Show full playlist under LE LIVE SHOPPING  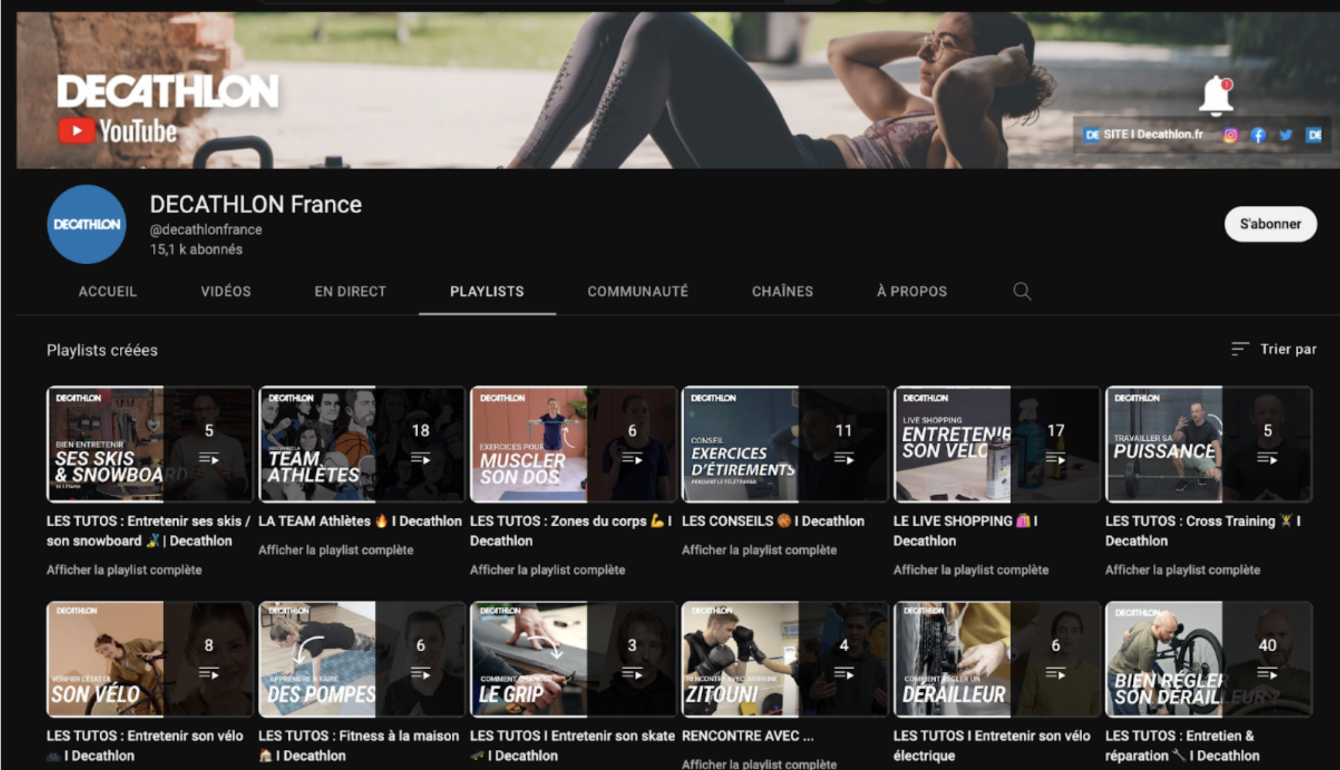971,570
